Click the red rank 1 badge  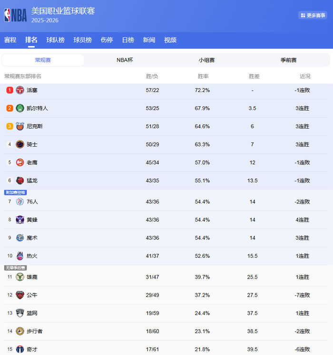coord(10,90)
